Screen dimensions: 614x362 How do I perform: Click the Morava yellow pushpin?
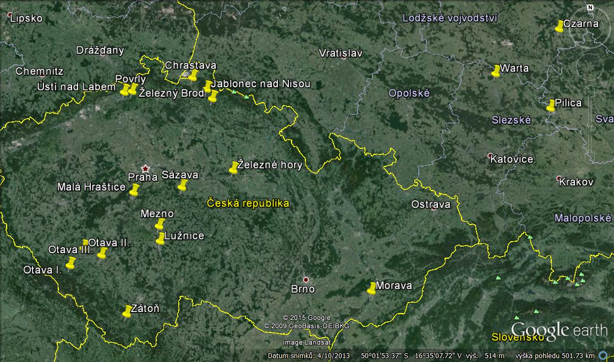pos(372,288)
